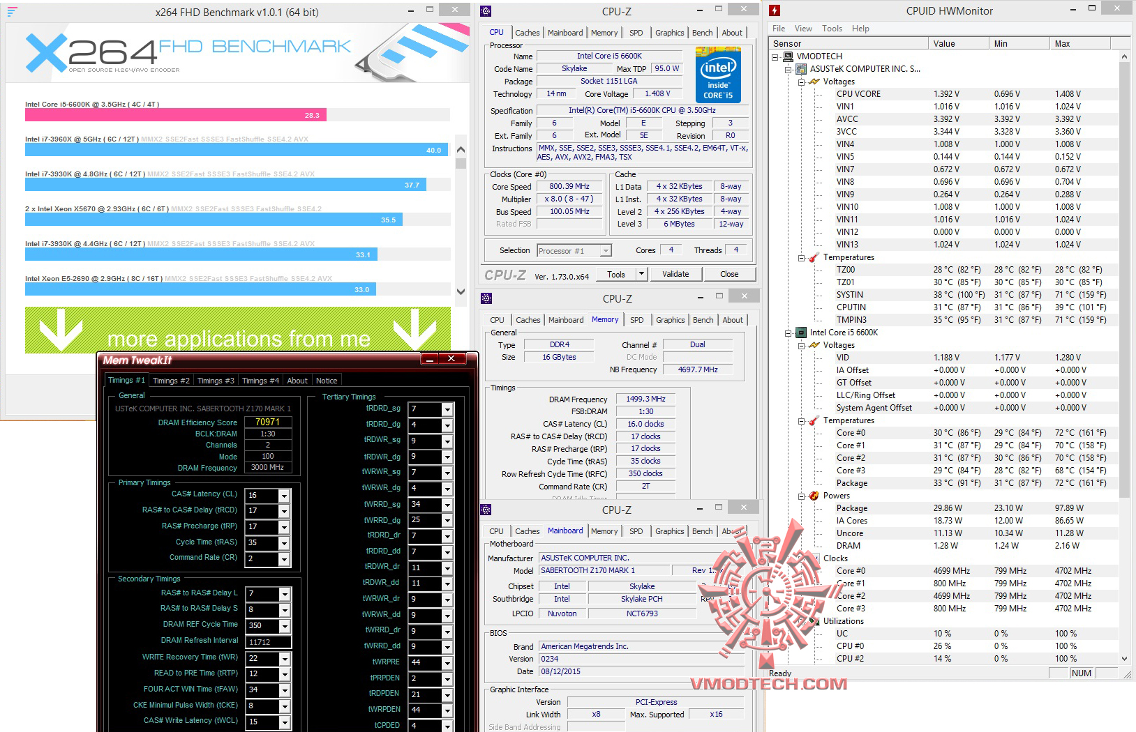This screenshot has height=732, width=1136.
Task: Click the Close button in CPU-Z
Action: click(729, 274)
